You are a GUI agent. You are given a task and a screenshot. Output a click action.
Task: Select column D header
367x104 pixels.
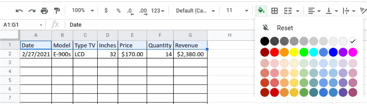108,35
